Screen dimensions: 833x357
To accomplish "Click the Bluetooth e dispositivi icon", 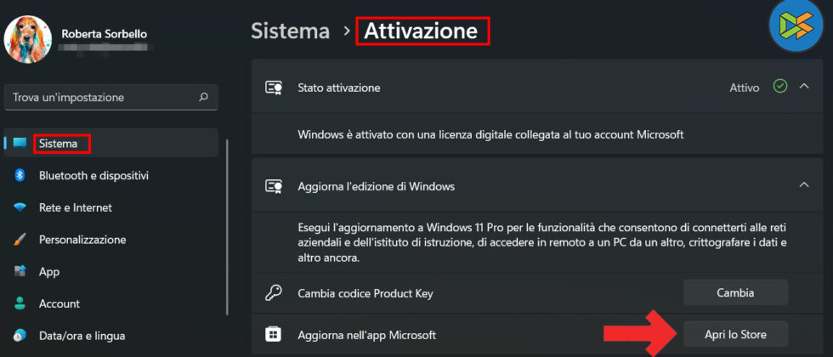I will tap(20, 175).
